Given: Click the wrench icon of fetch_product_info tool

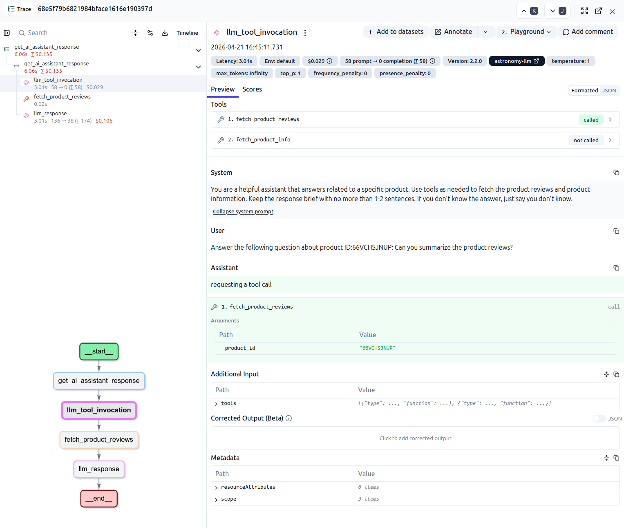Looking at the screenshot, I should pyautogui.click(x=221, y=140).
